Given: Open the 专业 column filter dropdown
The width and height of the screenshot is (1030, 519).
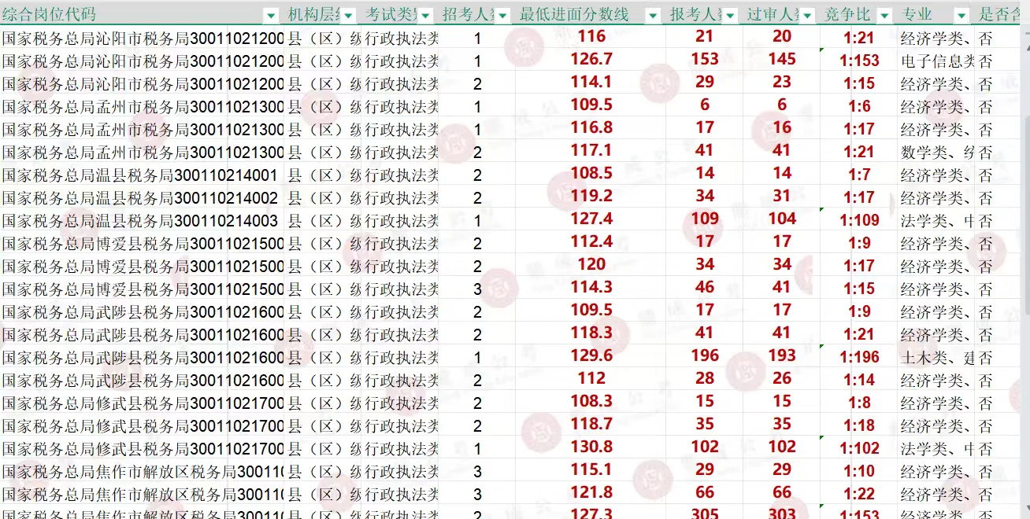Looking at the screenshot, I should tap(961, 15).
